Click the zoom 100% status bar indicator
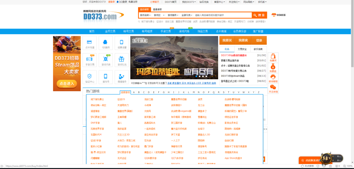Image resolution: width=354 pixels, height=169 pixels. [348, 166]
